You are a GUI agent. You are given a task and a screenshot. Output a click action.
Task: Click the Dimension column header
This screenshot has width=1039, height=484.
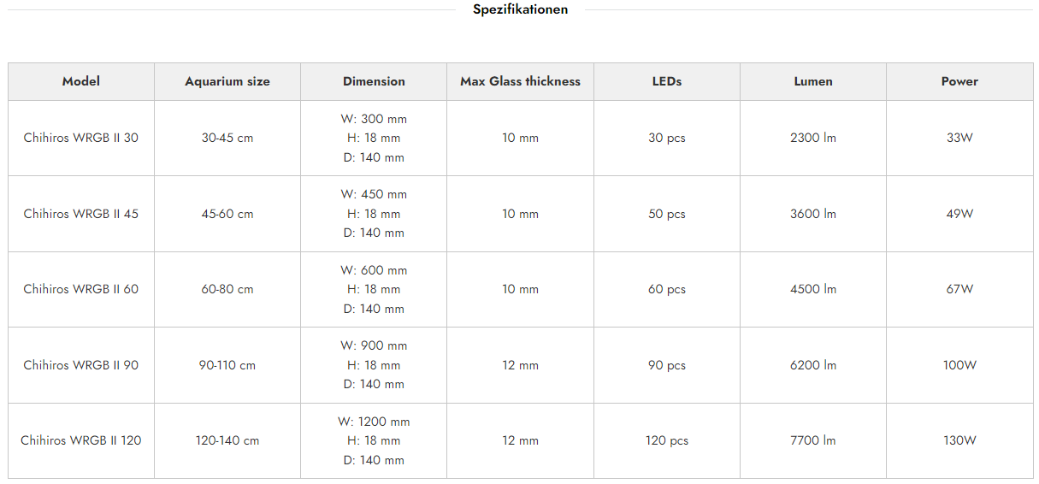click(x=374, y=81)
